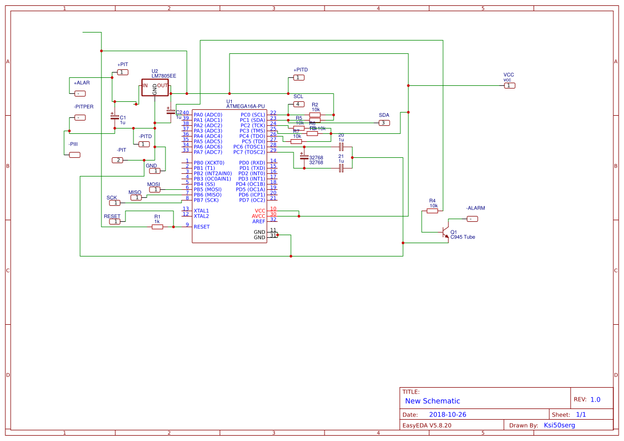Click the RESET port near R1
This screenshot has width=624, height=441.
tap(114, 221)
